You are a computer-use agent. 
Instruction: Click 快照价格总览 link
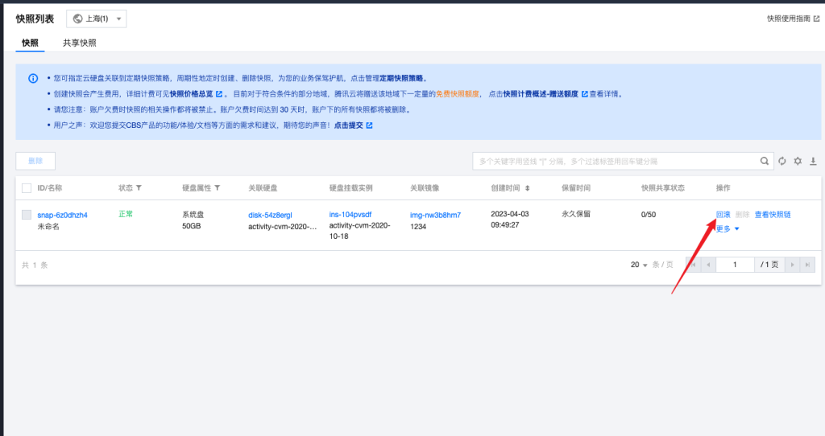coord(191,94)
